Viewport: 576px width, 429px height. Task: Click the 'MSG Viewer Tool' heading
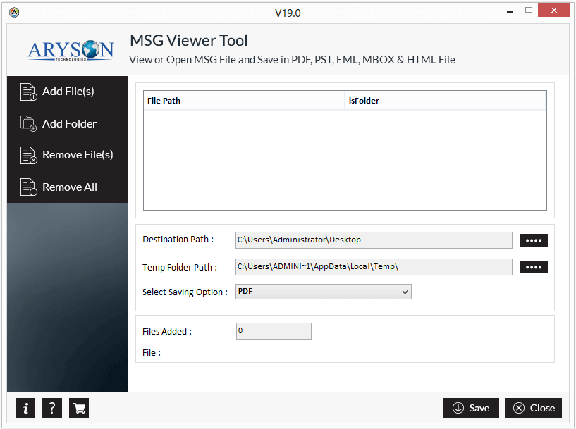coord(189,40)
